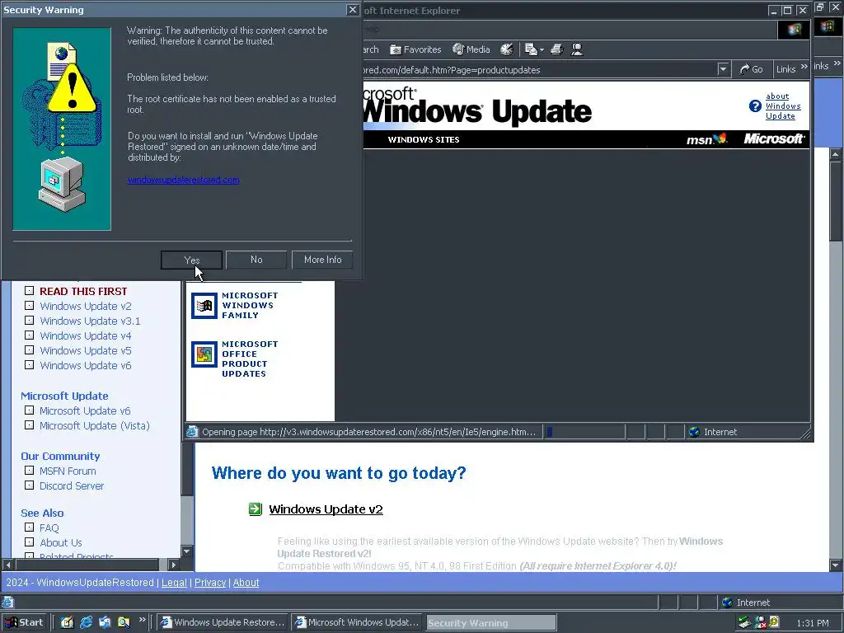Click the Favorites toolbar button
Screen dimensions: 844x633
[415, 49]
